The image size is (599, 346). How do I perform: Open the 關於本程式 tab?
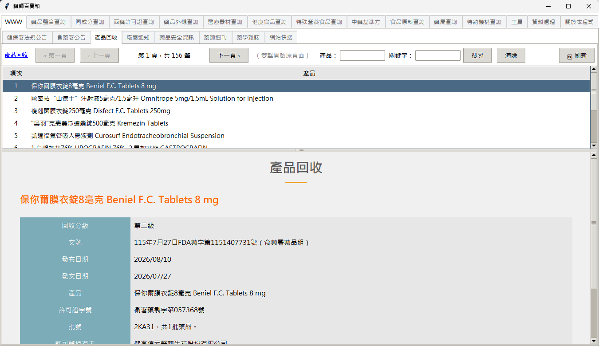point(579,22)
